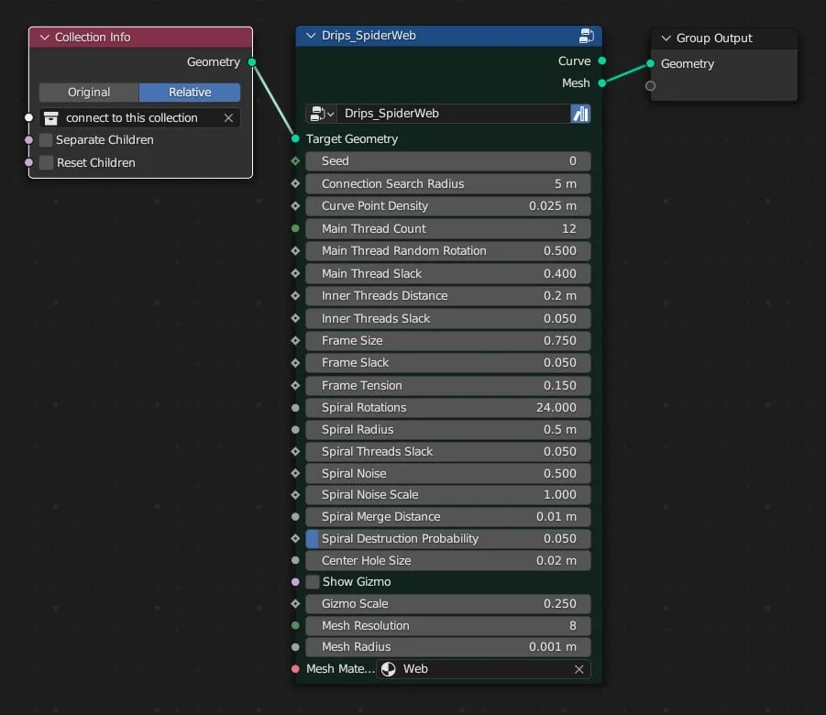This screenshot has width=826, height=715.
Task: Enable the Separate Children checkbox
Action: (44, 139)
